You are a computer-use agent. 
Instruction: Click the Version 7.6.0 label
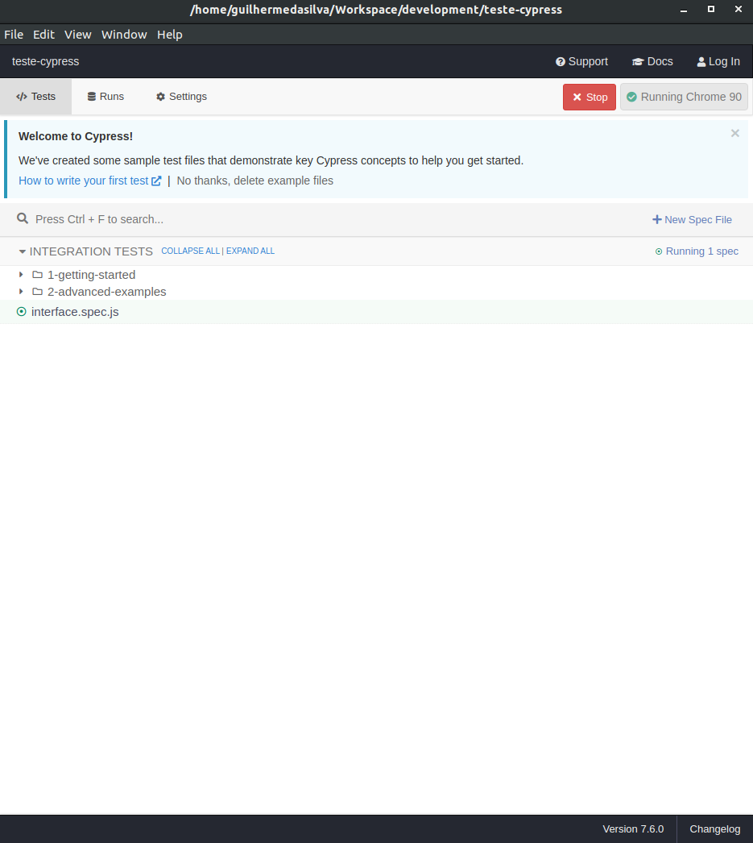[633, 829]
